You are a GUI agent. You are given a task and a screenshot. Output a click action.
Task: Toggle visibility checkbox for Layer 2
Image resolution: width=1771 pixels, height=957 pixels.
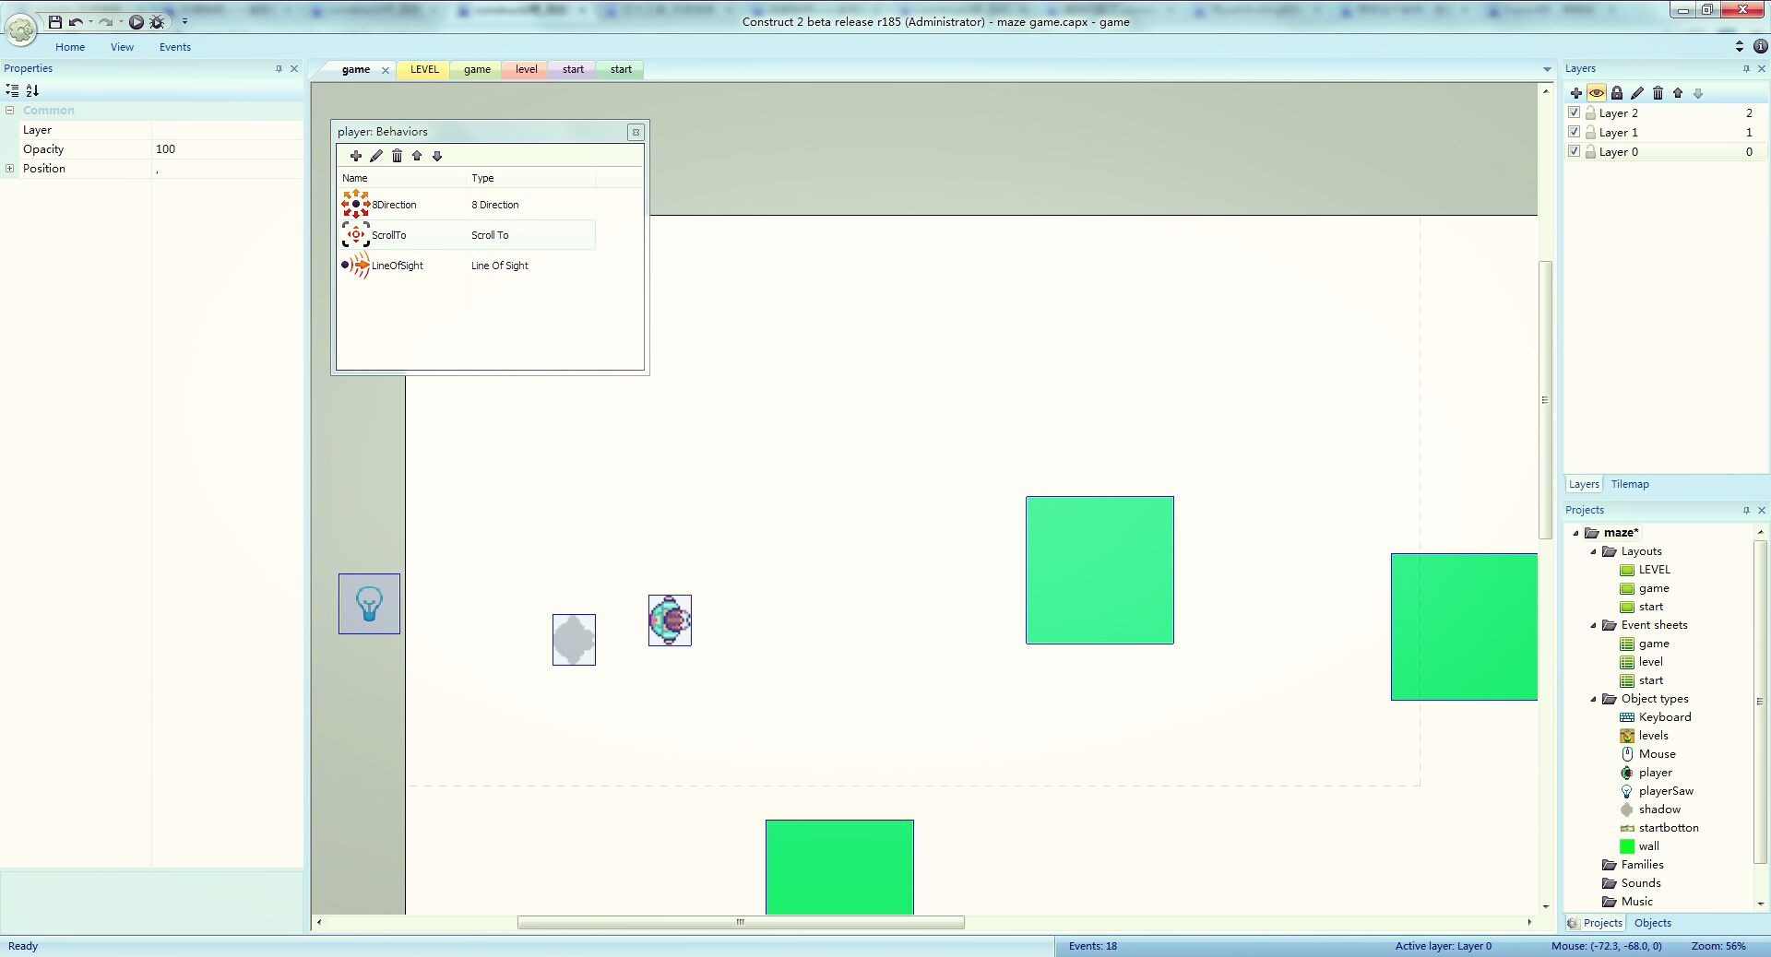1575,112
